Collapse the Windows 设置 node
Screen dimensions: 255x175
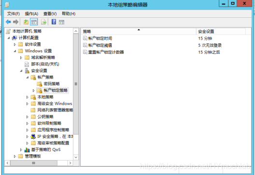pos(15,51)
